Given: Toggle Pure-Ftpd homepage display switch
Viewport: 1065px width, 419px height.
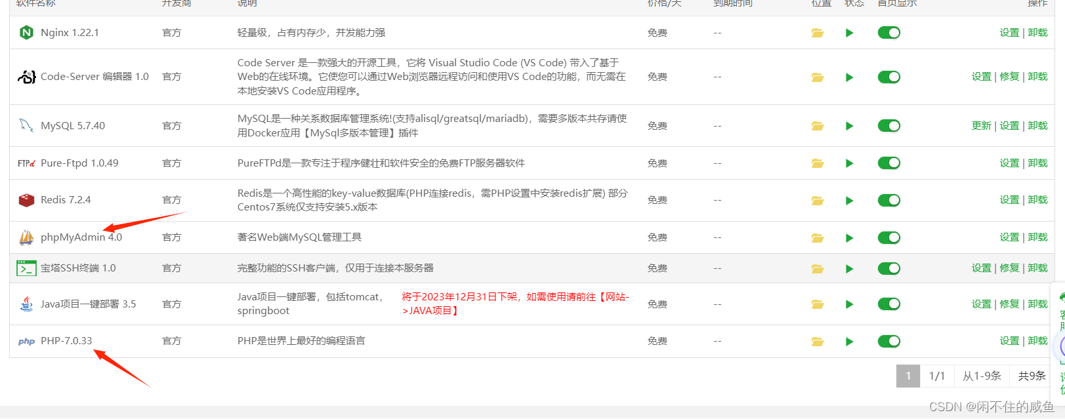Looking at the screenshot, I should click(x=889, y=163).
